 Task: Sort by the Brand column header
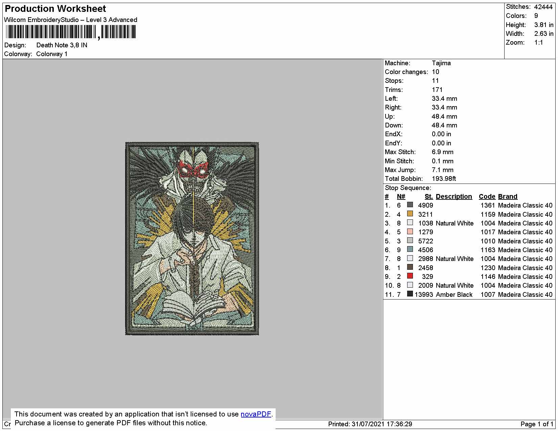click(508, 197)
